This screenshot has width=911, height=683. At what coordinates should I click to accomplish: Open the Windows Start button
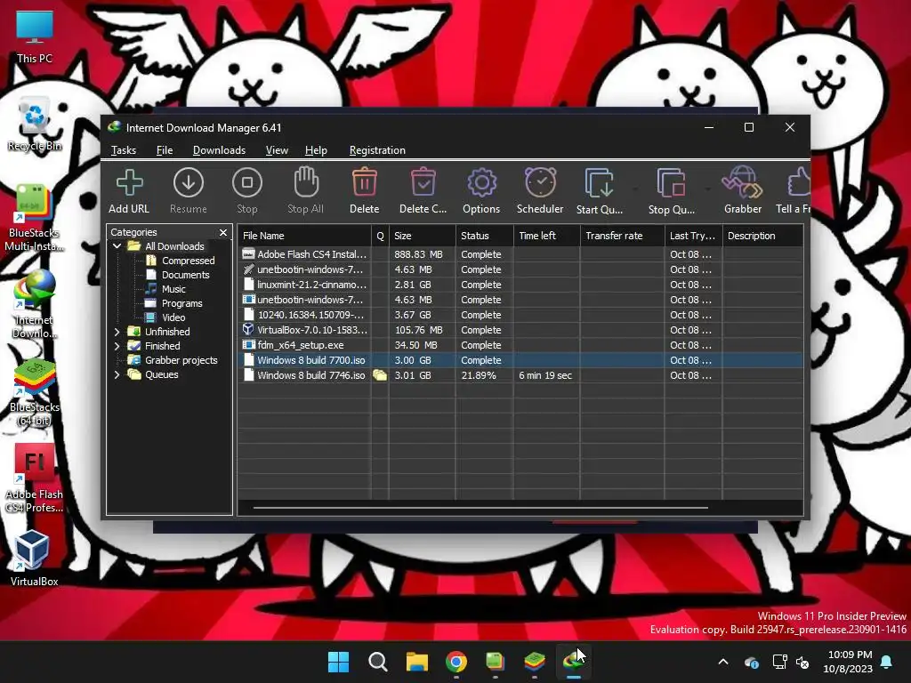coord(338,662)
